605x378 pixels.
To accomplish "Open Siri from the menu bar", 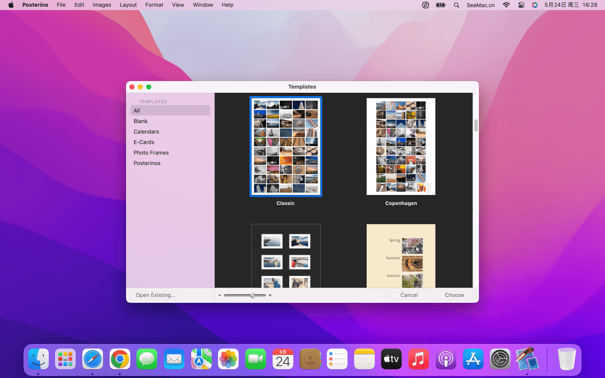I will [x=534, y=5].
